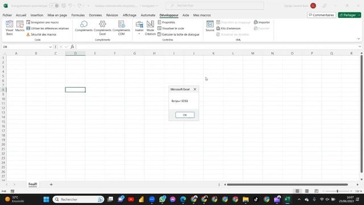The height and width of the screenshot is (205, 364).
Task: Switch to Page Layout view in status bar
Action: [307, 191]
